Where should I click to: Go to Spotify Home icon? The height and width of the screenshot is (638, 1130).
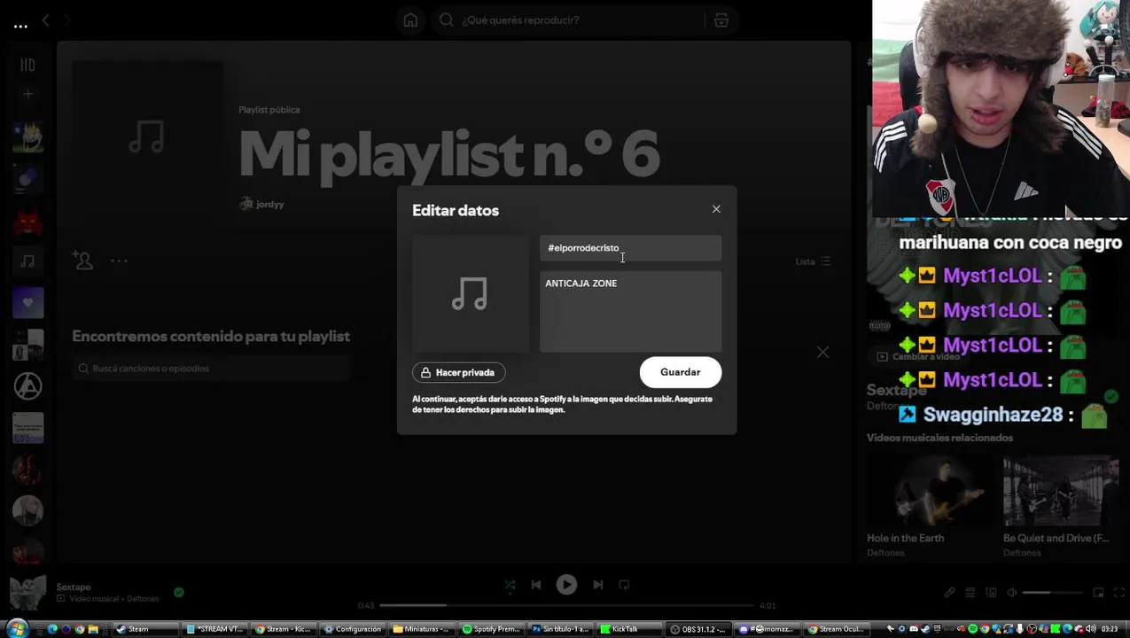coord(410,19)
